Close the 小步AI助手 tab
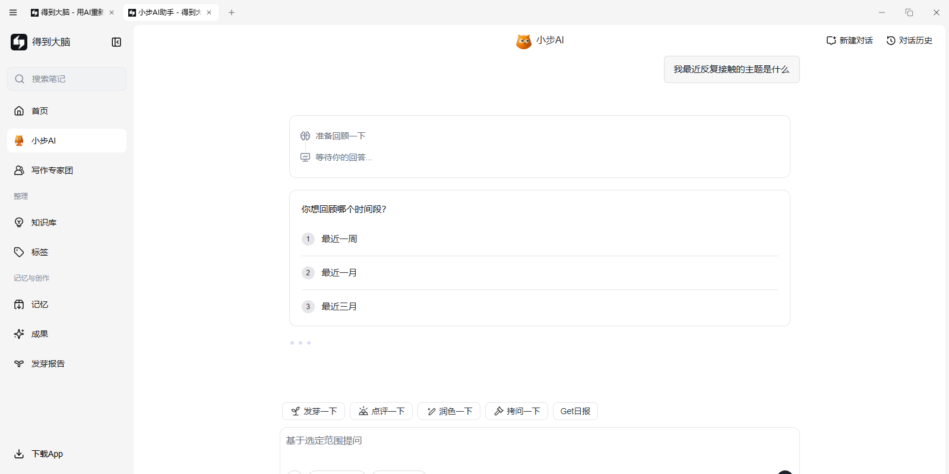The image size is (949, 474). click(209, 12)
